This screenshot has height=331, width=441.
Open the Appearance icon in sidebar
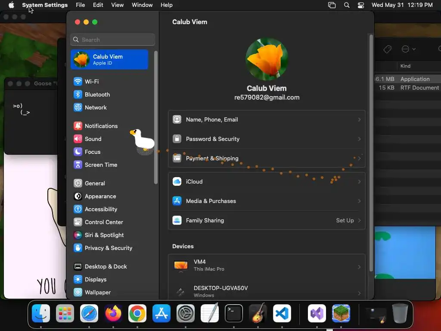click(x=78, y=196)
